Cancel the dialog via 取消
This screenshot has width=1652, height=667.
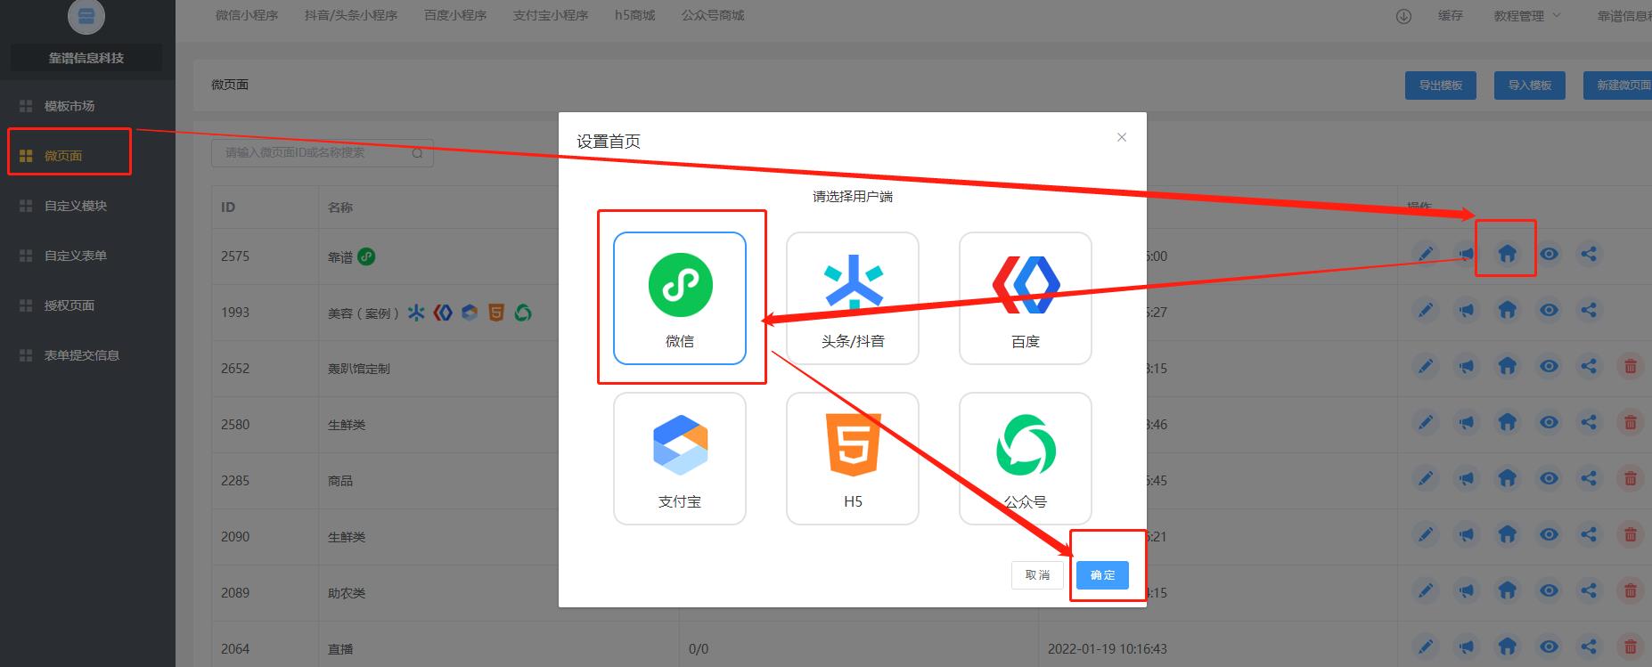tap(1037, 575)
